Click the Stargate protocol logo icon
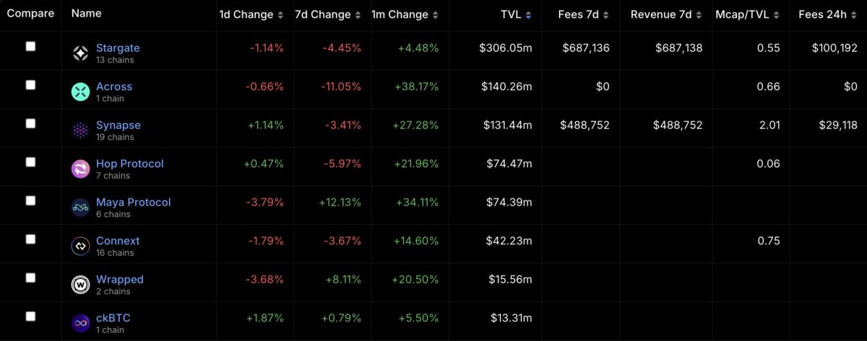 click(80, 53)
